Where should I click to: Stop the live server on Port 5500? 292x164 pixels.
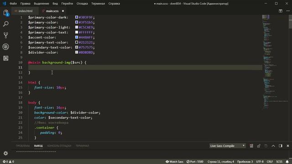pos(195,162)
